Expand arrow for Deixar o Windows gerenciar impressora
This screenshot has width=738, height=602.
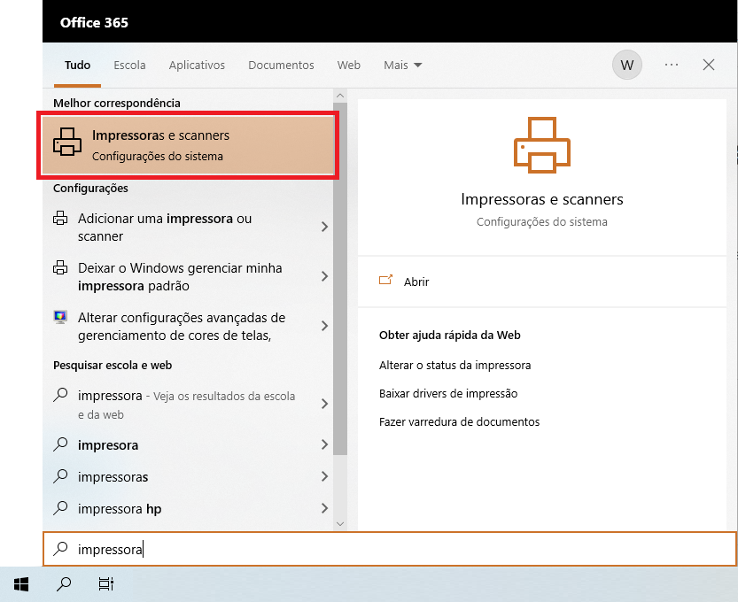324,277
